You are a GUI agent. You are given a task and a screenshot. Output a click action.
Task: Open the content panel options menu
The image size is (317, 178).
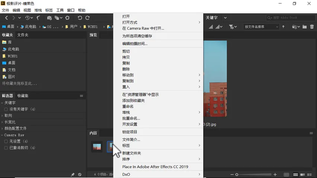[x=311, y=133]
